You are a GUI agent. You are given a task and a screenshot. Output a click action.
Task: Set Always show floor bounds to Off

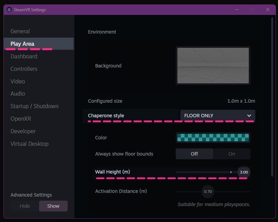click(x=194, y=154)
